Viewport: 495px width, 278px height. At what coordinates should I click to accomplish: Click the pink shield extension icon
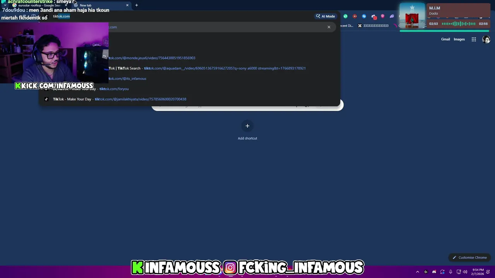click(x=382, y=16)
